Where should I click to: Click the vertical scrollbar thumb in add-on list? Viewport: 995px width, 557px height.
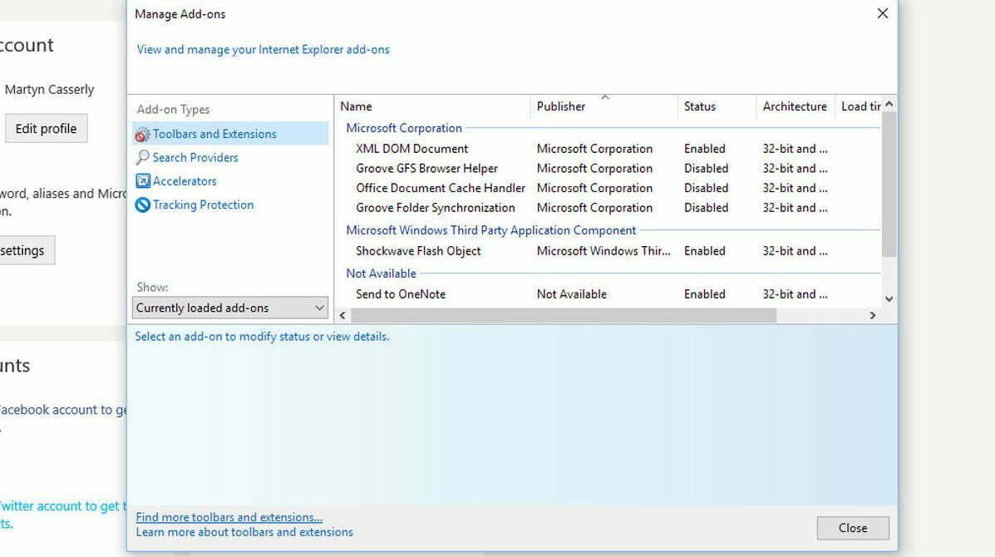coord(889,185)
